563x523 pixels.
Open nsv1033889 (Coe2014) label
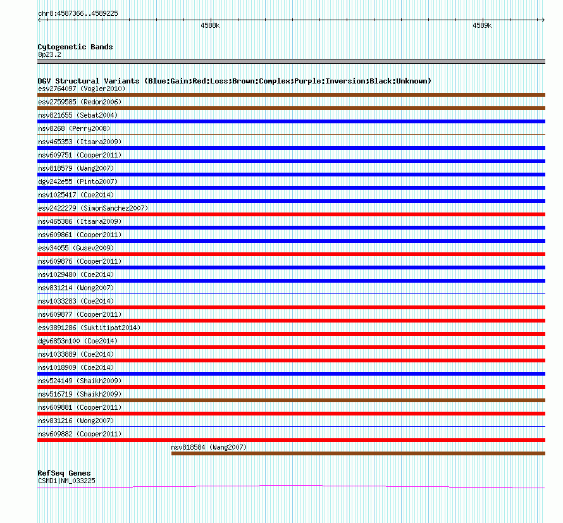pyautogui.click(x=76, y=354)
